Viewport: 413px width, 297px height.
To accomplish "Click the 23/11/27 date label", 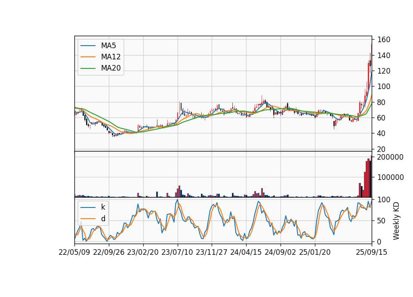I will [x=212, y=252].
